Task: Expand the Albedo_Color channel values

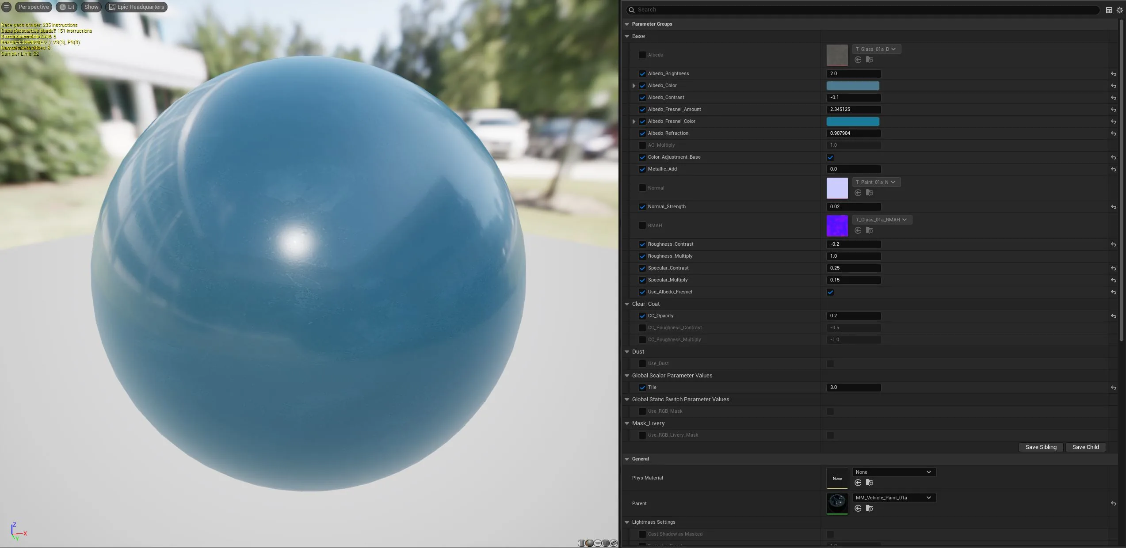Action: [x=634, y=86]
